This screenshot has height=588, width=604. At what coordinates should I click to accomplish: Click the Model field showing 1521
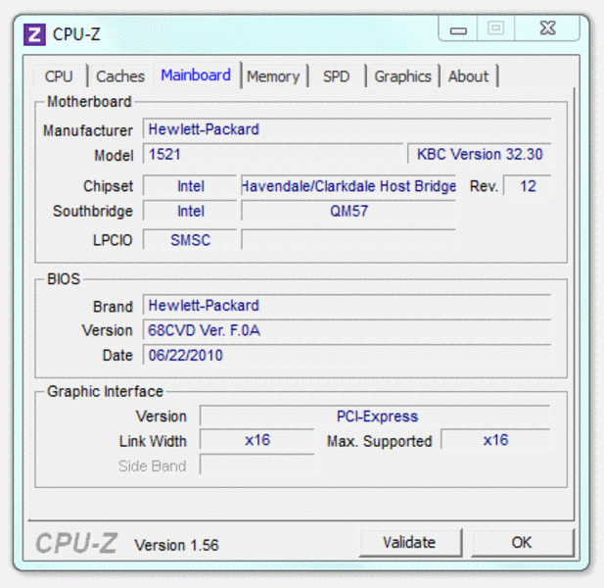273,154
